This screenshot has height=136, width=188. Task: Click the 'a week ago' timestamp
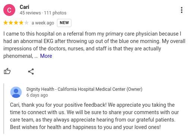(x=43, y=23)
